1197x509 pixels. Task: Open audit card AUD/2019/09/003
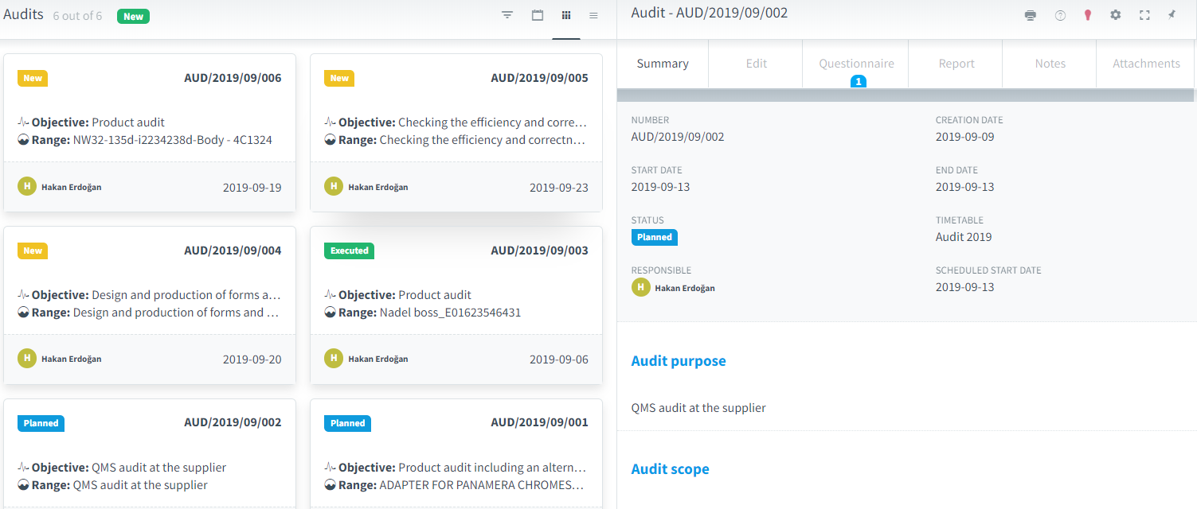click(x=456, y=305)
